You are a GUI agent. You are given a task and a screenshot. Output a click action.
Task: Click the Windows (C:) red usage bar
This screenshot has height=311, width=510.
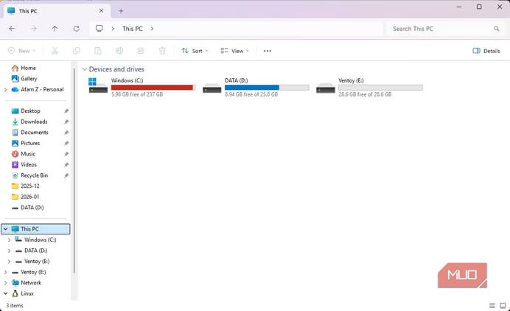click(153, 88)
